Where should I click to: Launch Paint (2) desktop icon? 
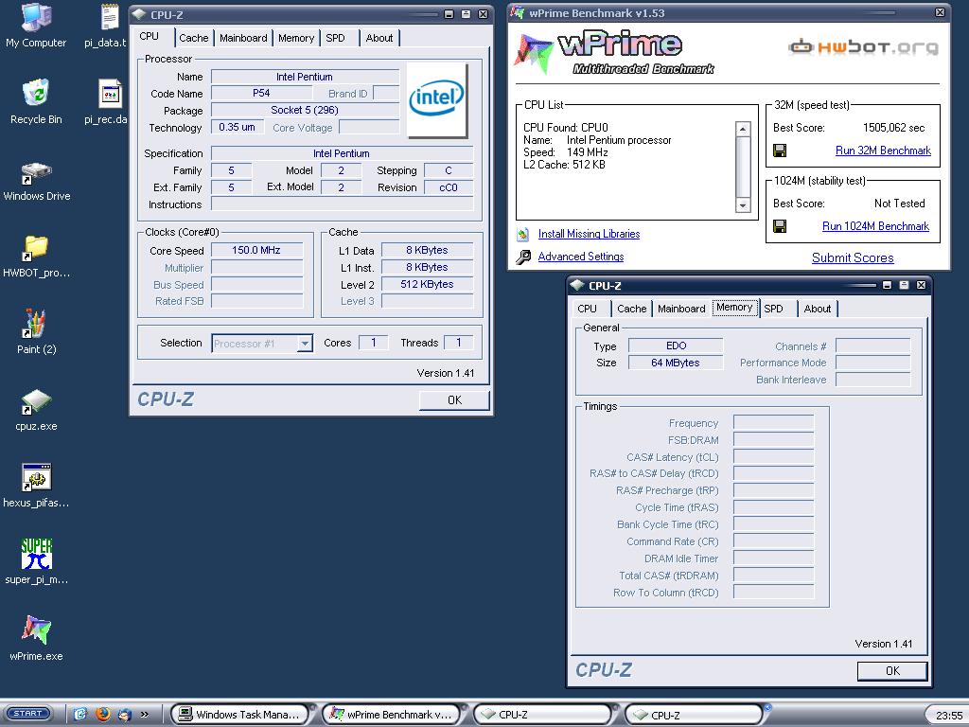tap(36, 332)
